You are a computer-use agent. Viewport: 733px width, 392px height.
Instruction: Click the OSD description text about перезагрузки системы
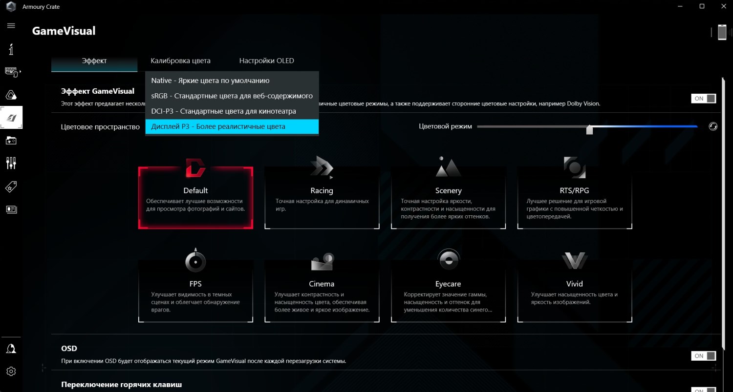204,361
